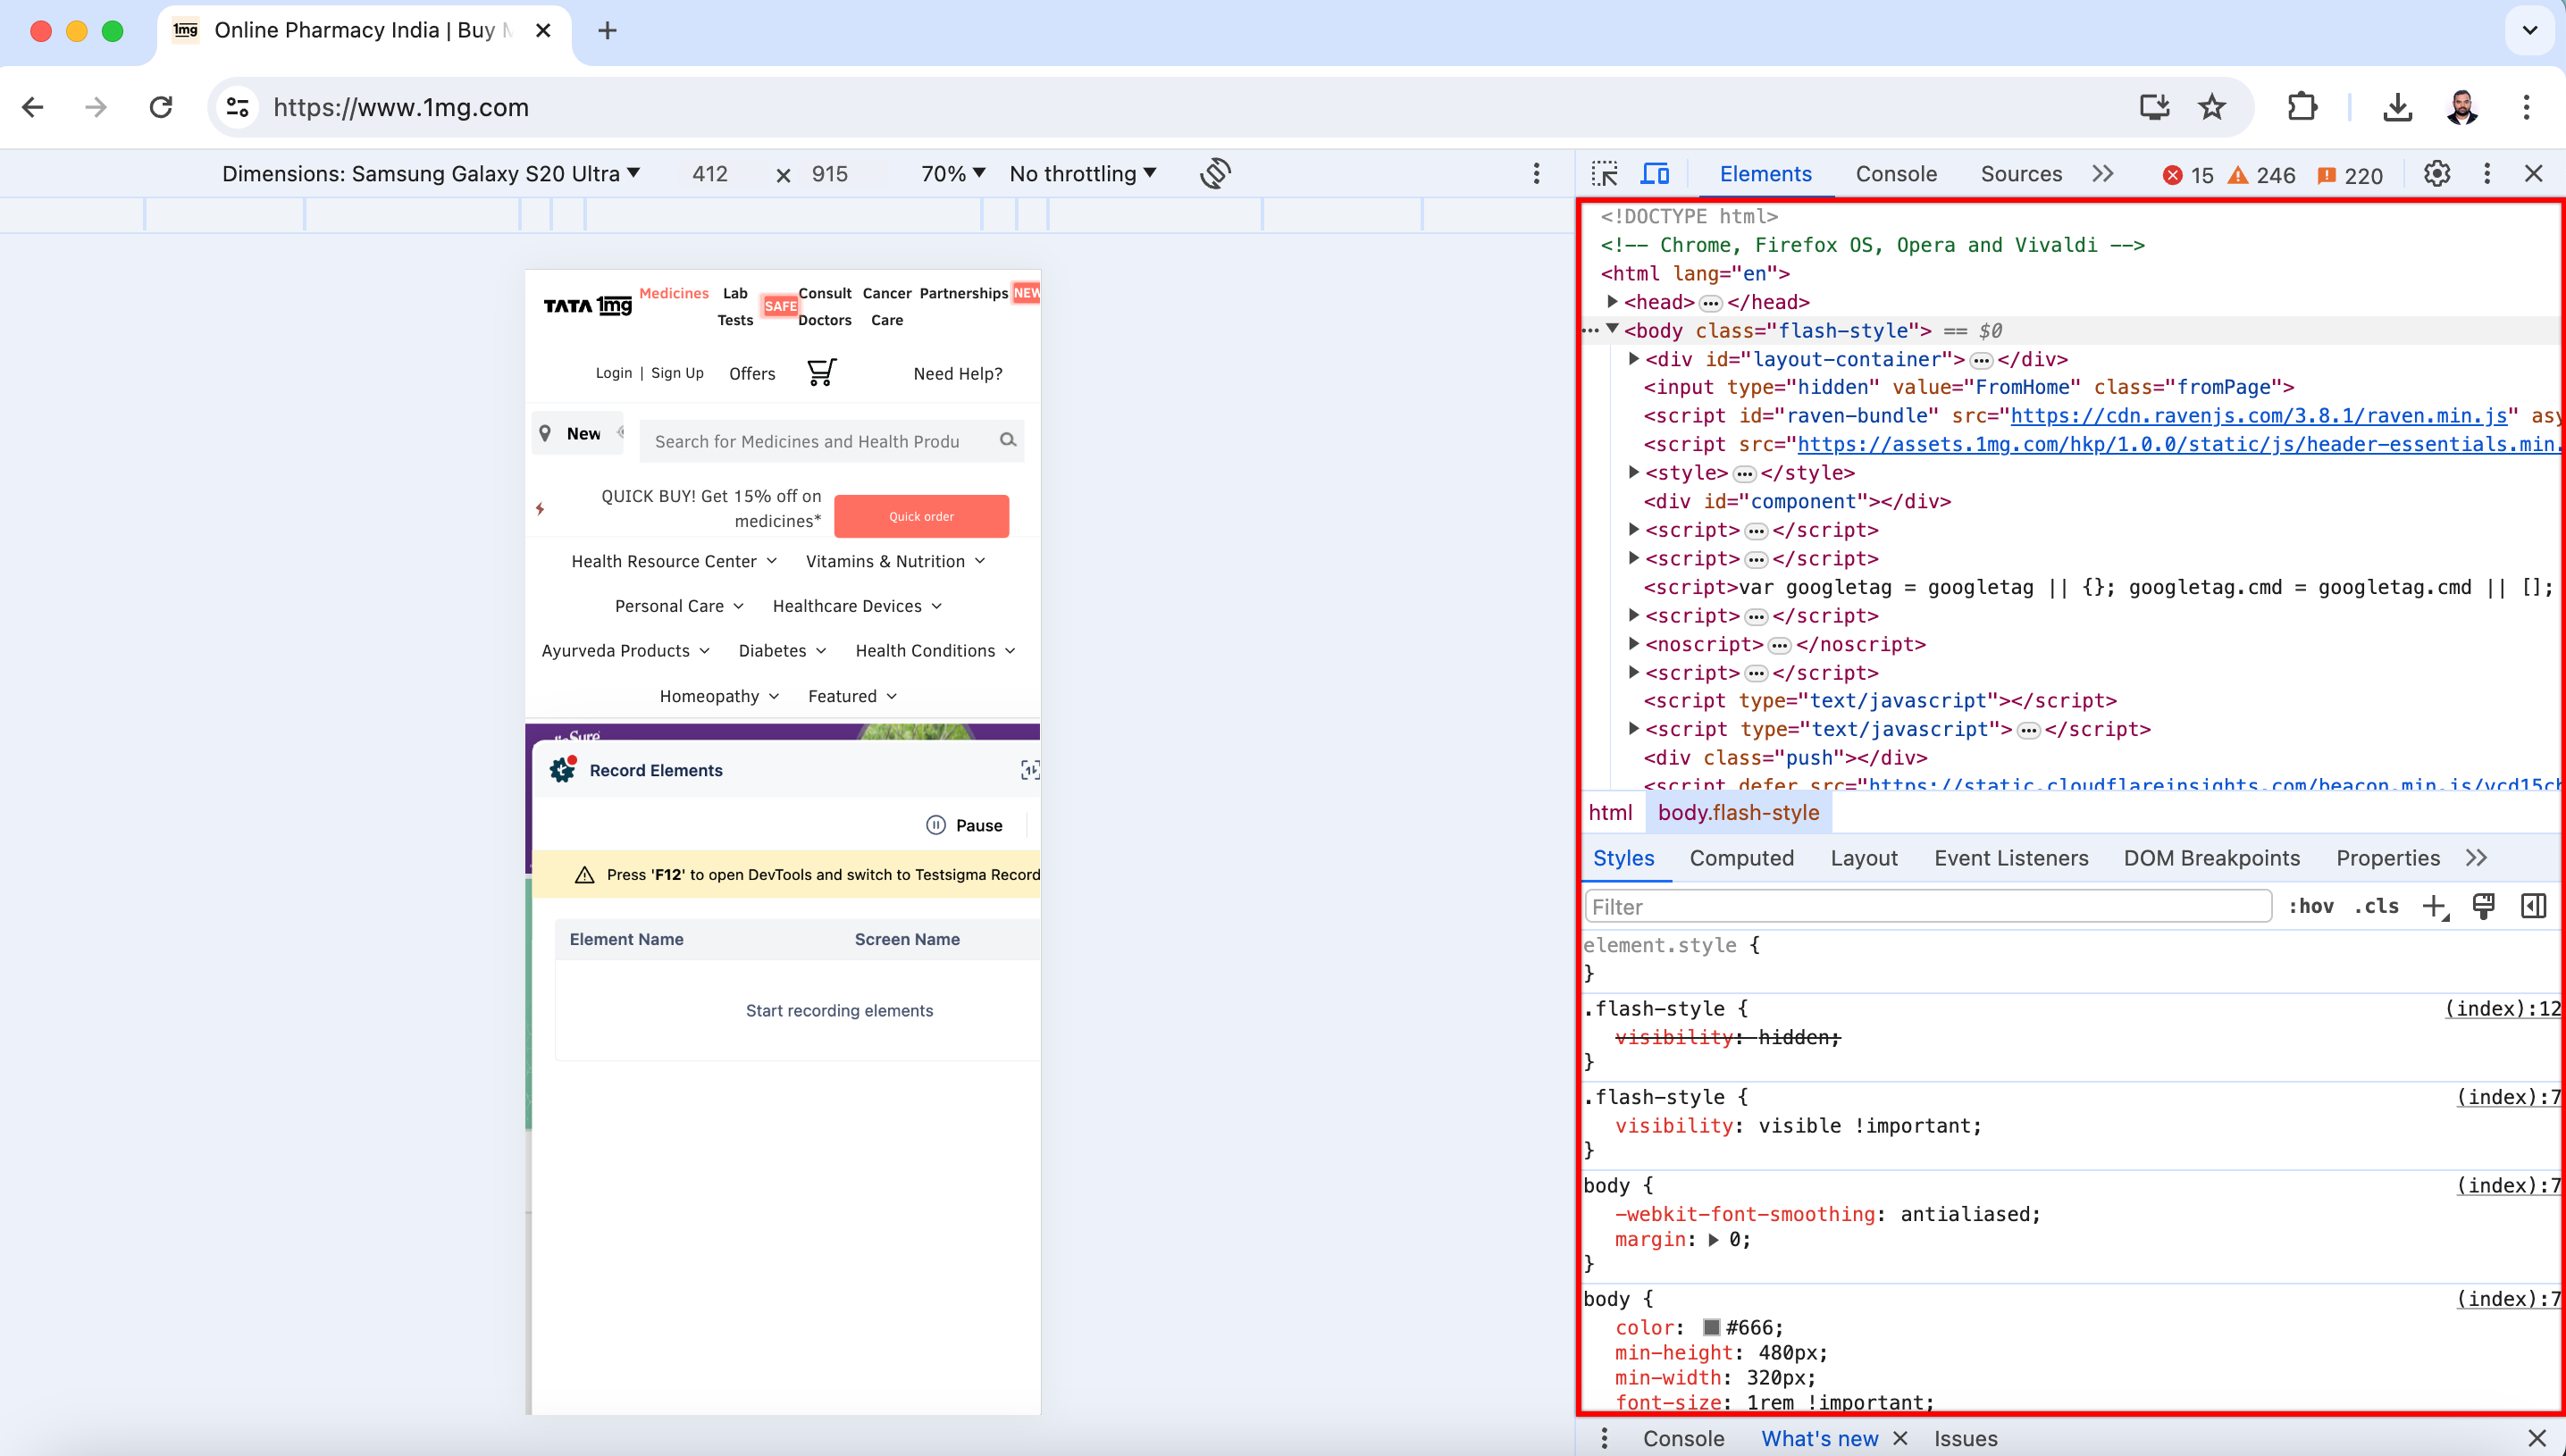Toggle rendering emulations paintbrush icon

click(2483, 906)
